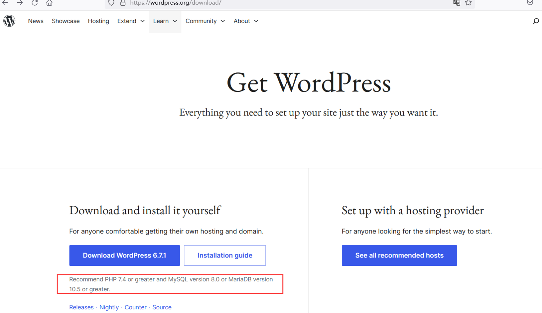
Task: Click the shield tracking protection icon
Action: pos(111,3)
